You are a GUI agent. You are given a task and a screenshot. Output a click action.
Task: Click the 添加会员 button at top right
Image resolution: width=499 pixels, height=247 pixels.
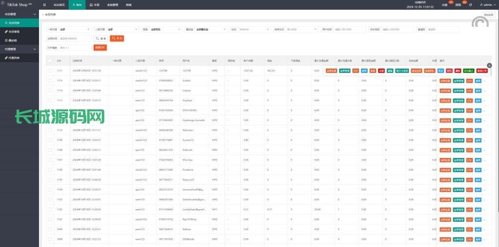coord(488,15)
